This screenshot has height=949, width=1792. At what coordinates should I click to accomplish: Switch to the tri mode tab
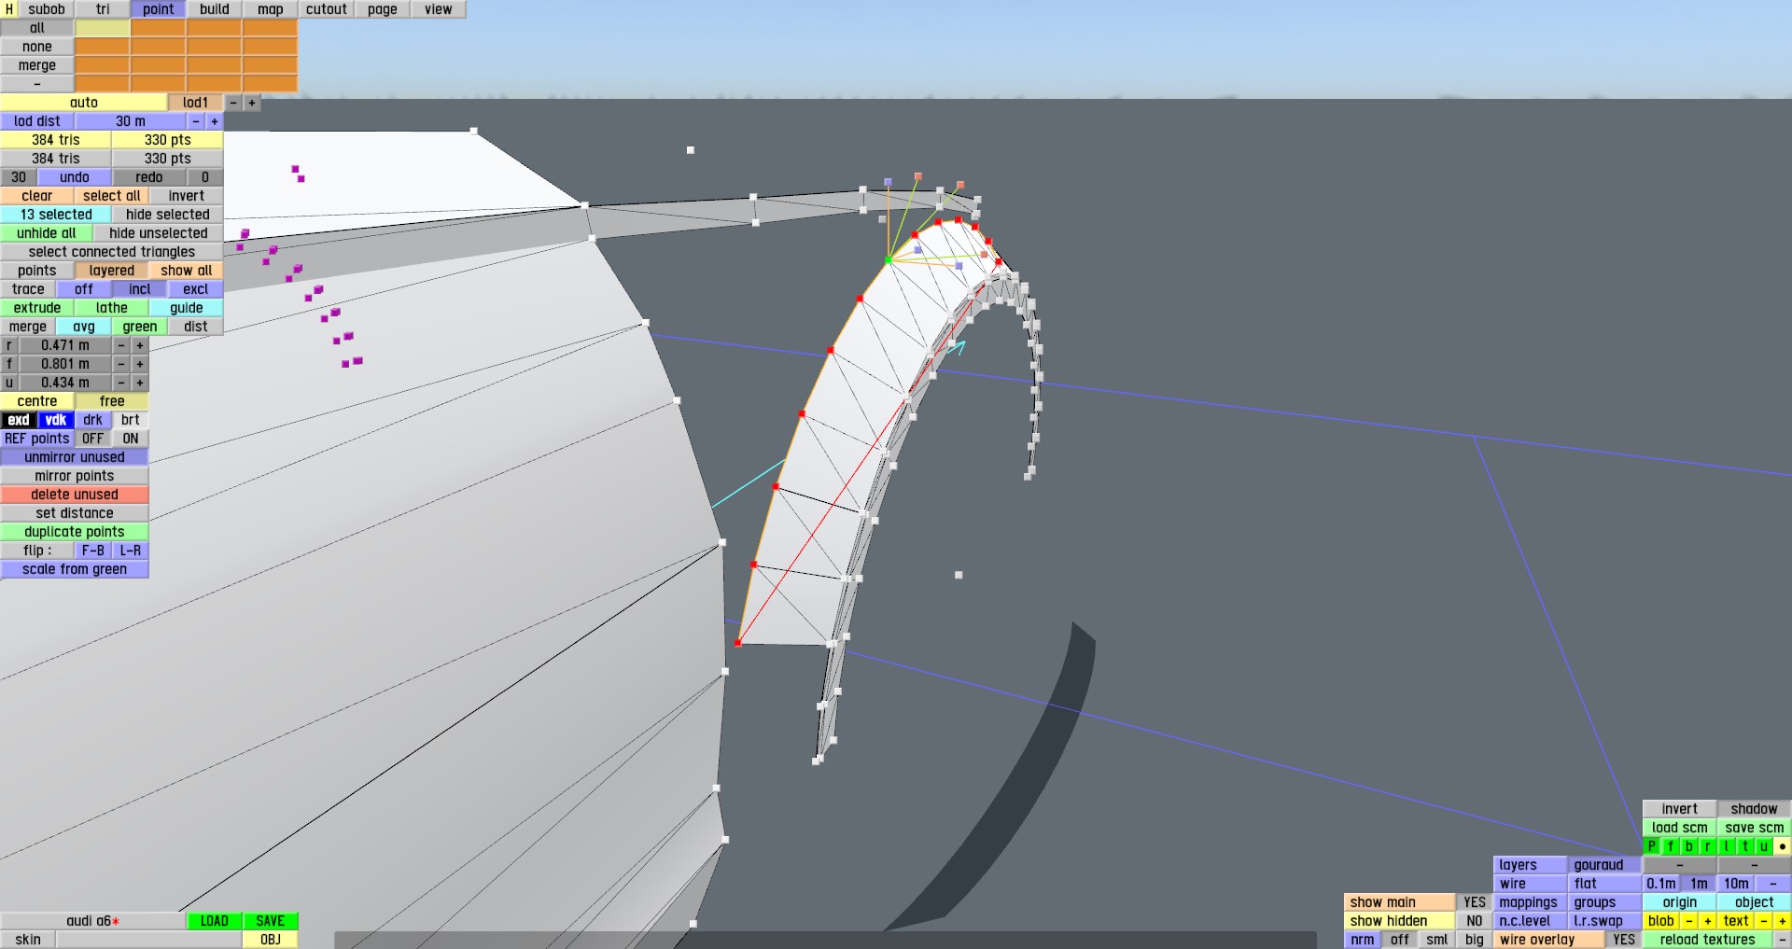pos(103,9)
